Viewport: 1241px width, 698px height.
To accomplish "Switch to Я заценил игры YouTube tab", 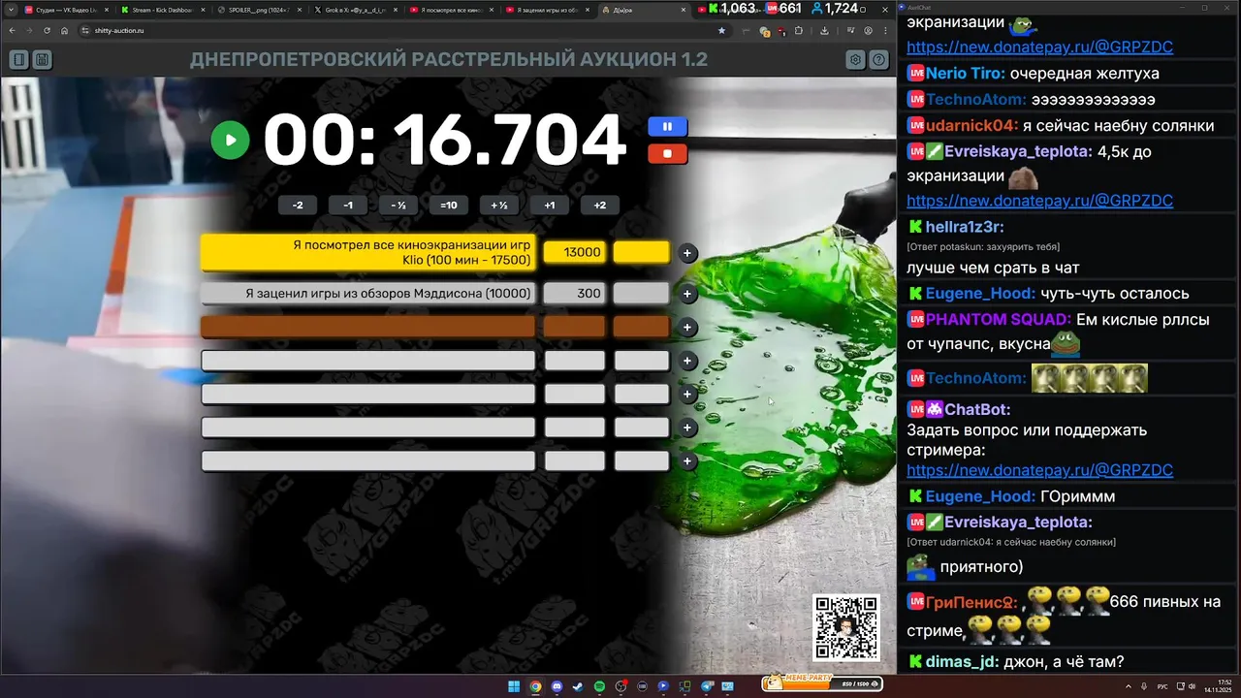I will click(548, 9).
